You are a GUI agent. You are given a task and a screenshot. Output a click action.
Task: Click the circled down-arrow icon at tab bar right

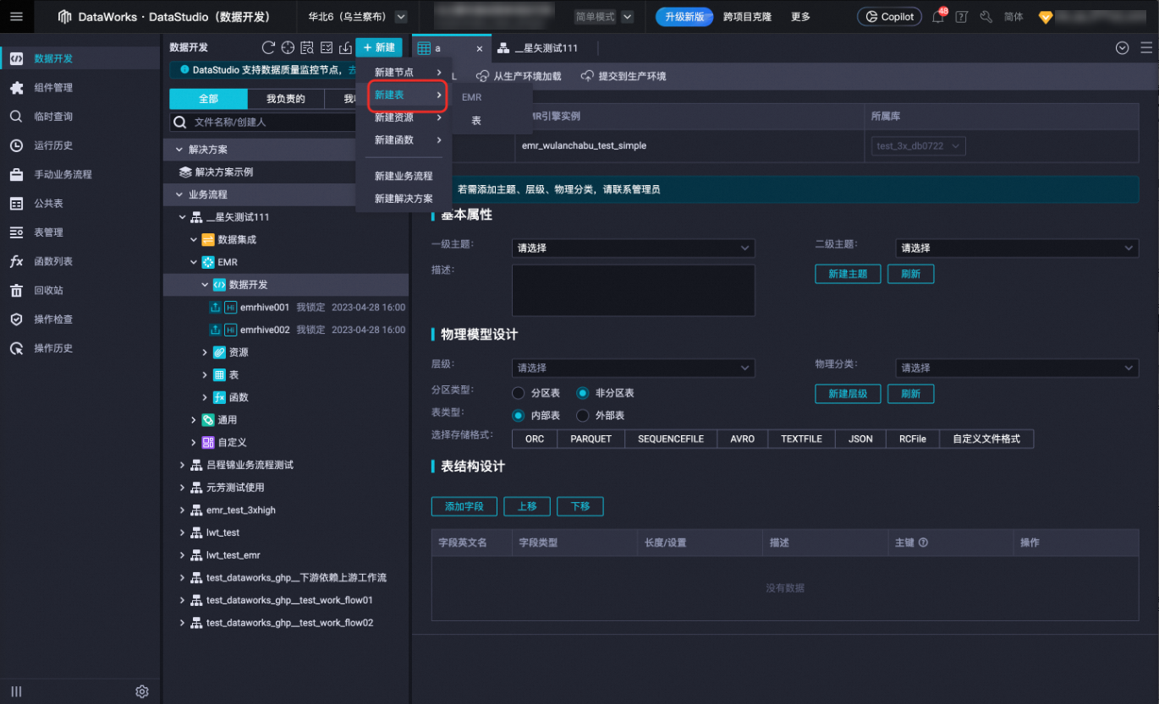(1123, 48)
